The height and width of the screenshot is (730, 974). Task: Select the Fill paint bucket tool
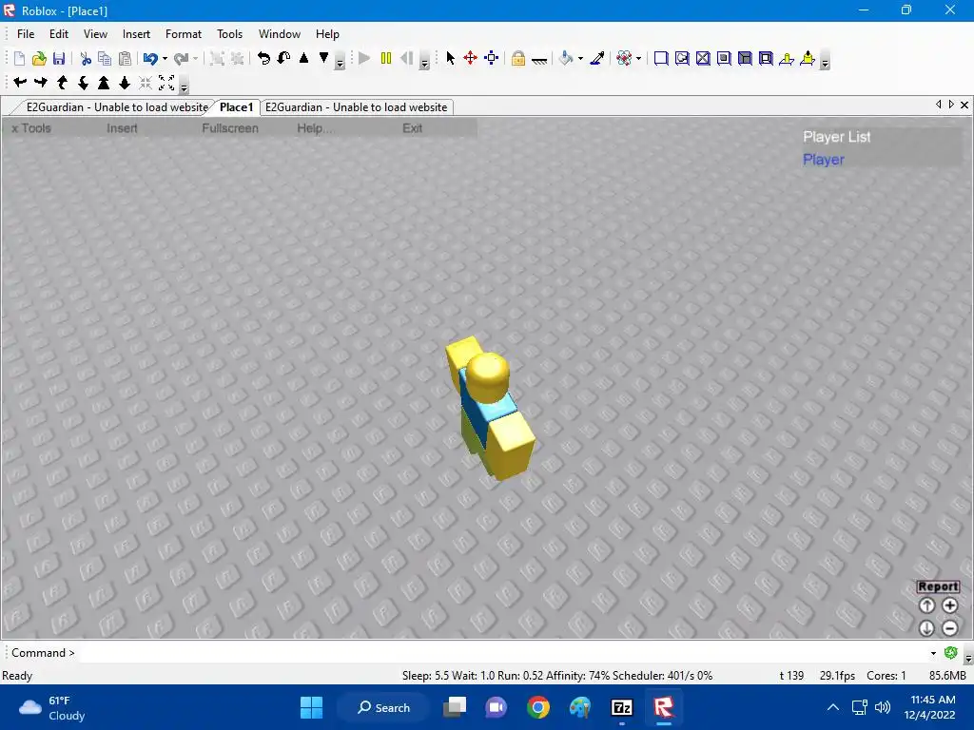pyautogui.click(x=566, y=58)
